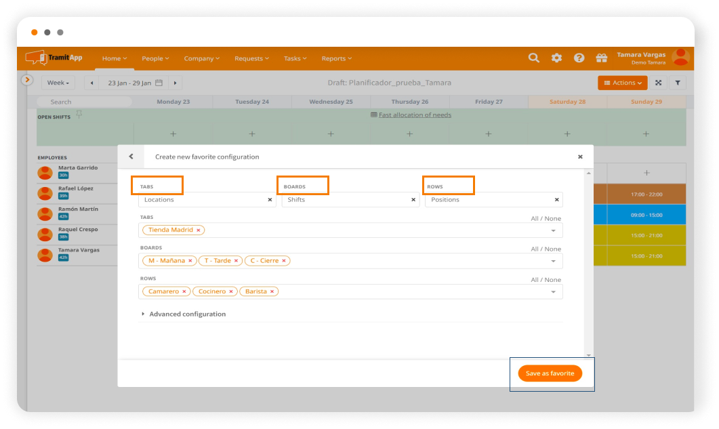Go back with dialog left arrow
The image size is (719, 429).
(x=131, y=157)
